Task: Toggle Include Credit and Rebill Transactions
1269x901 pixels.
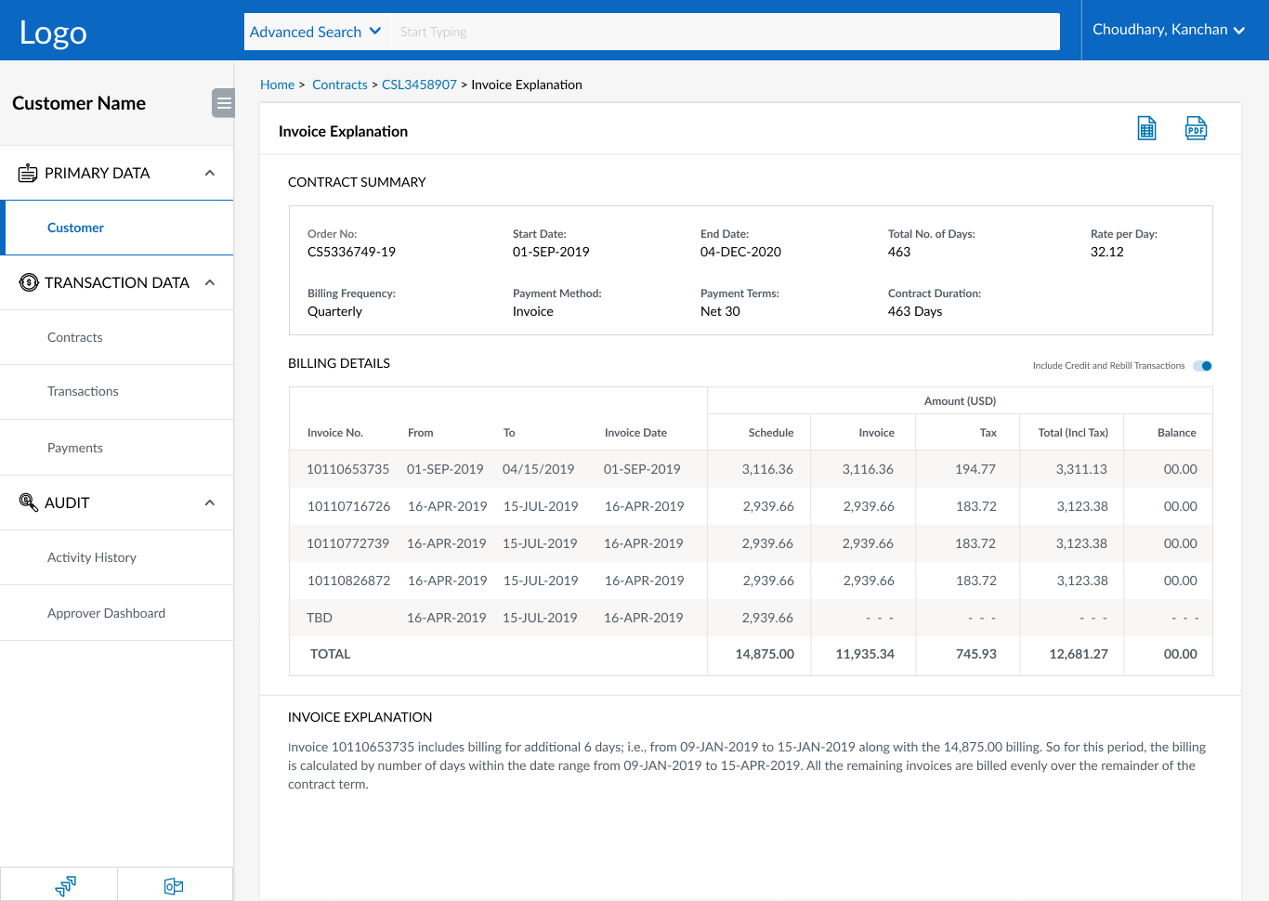Action: point(1202,366)
